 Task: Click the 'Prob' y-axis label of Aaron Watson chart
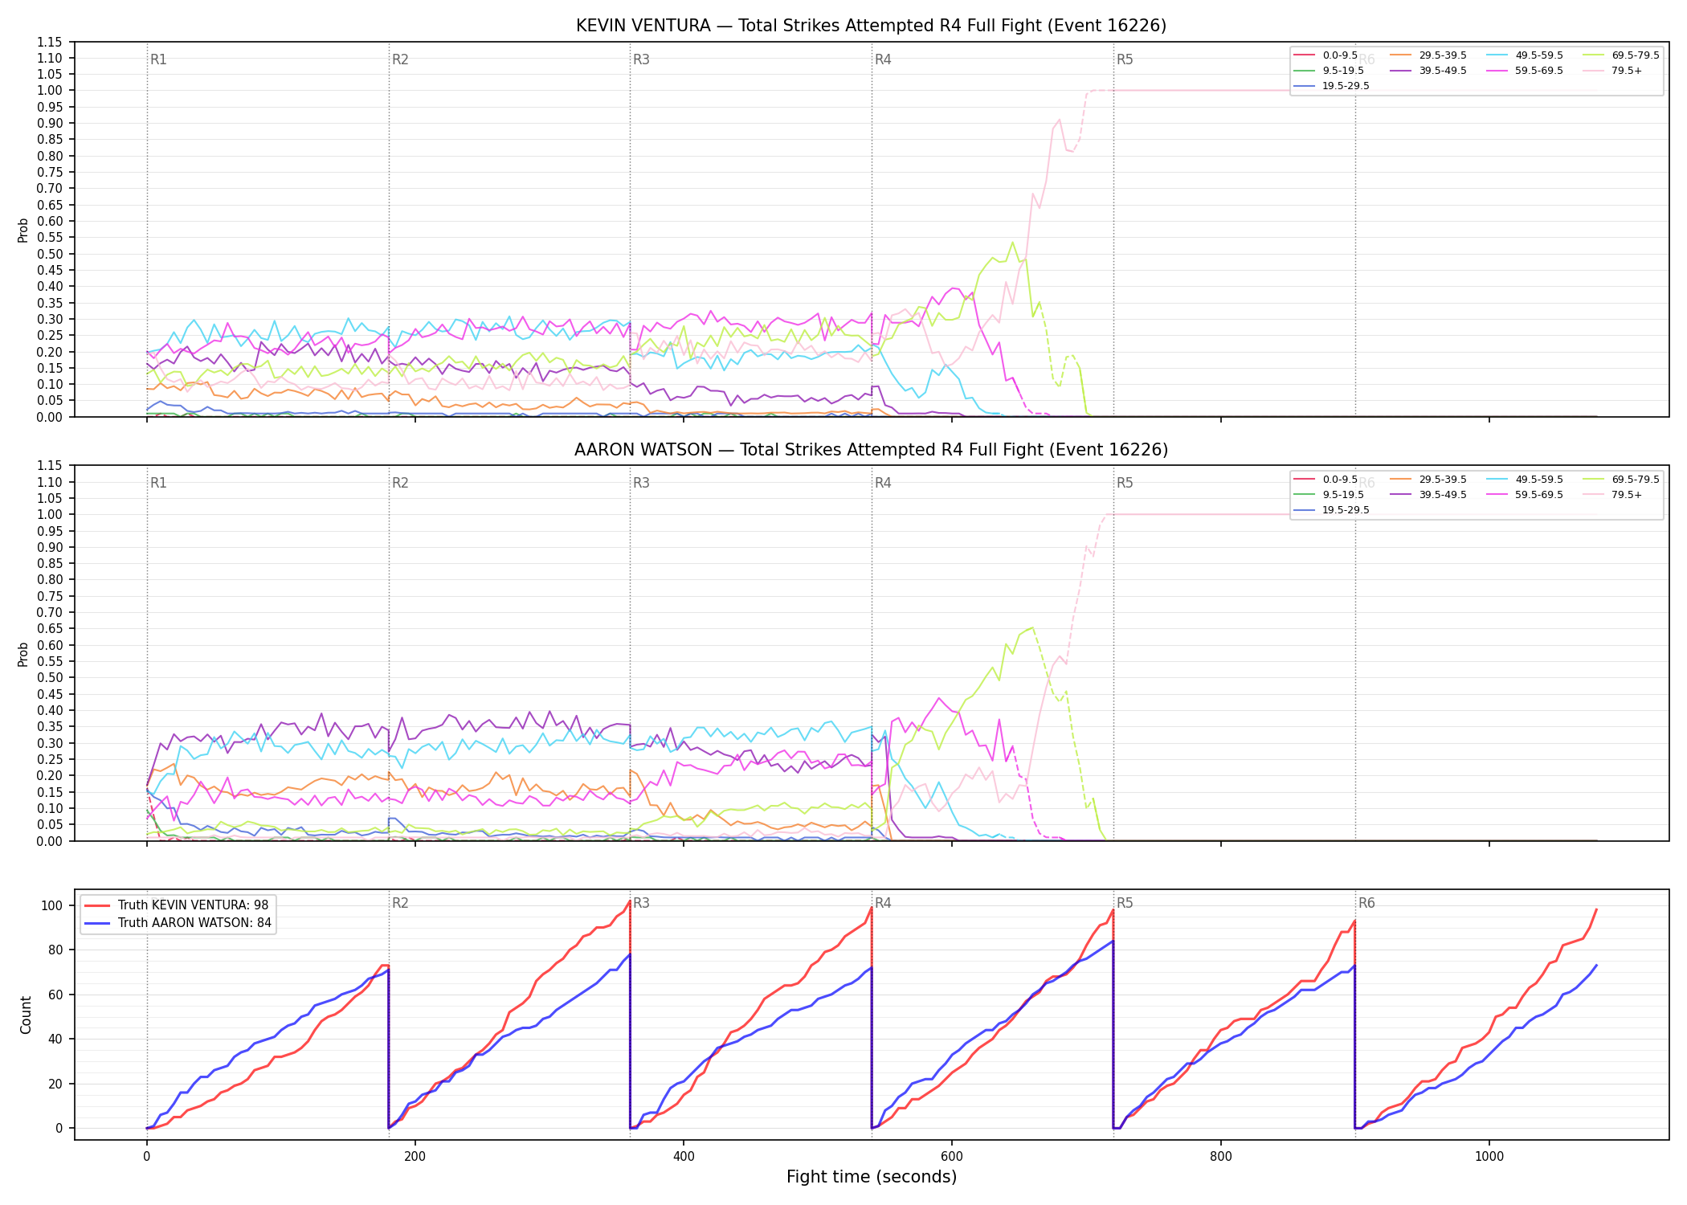tap(23, 654)
